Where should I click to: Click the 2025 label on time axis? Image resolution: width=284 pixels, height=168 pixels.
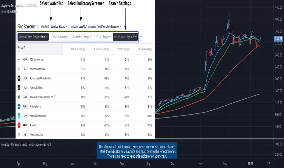point(250,164)
